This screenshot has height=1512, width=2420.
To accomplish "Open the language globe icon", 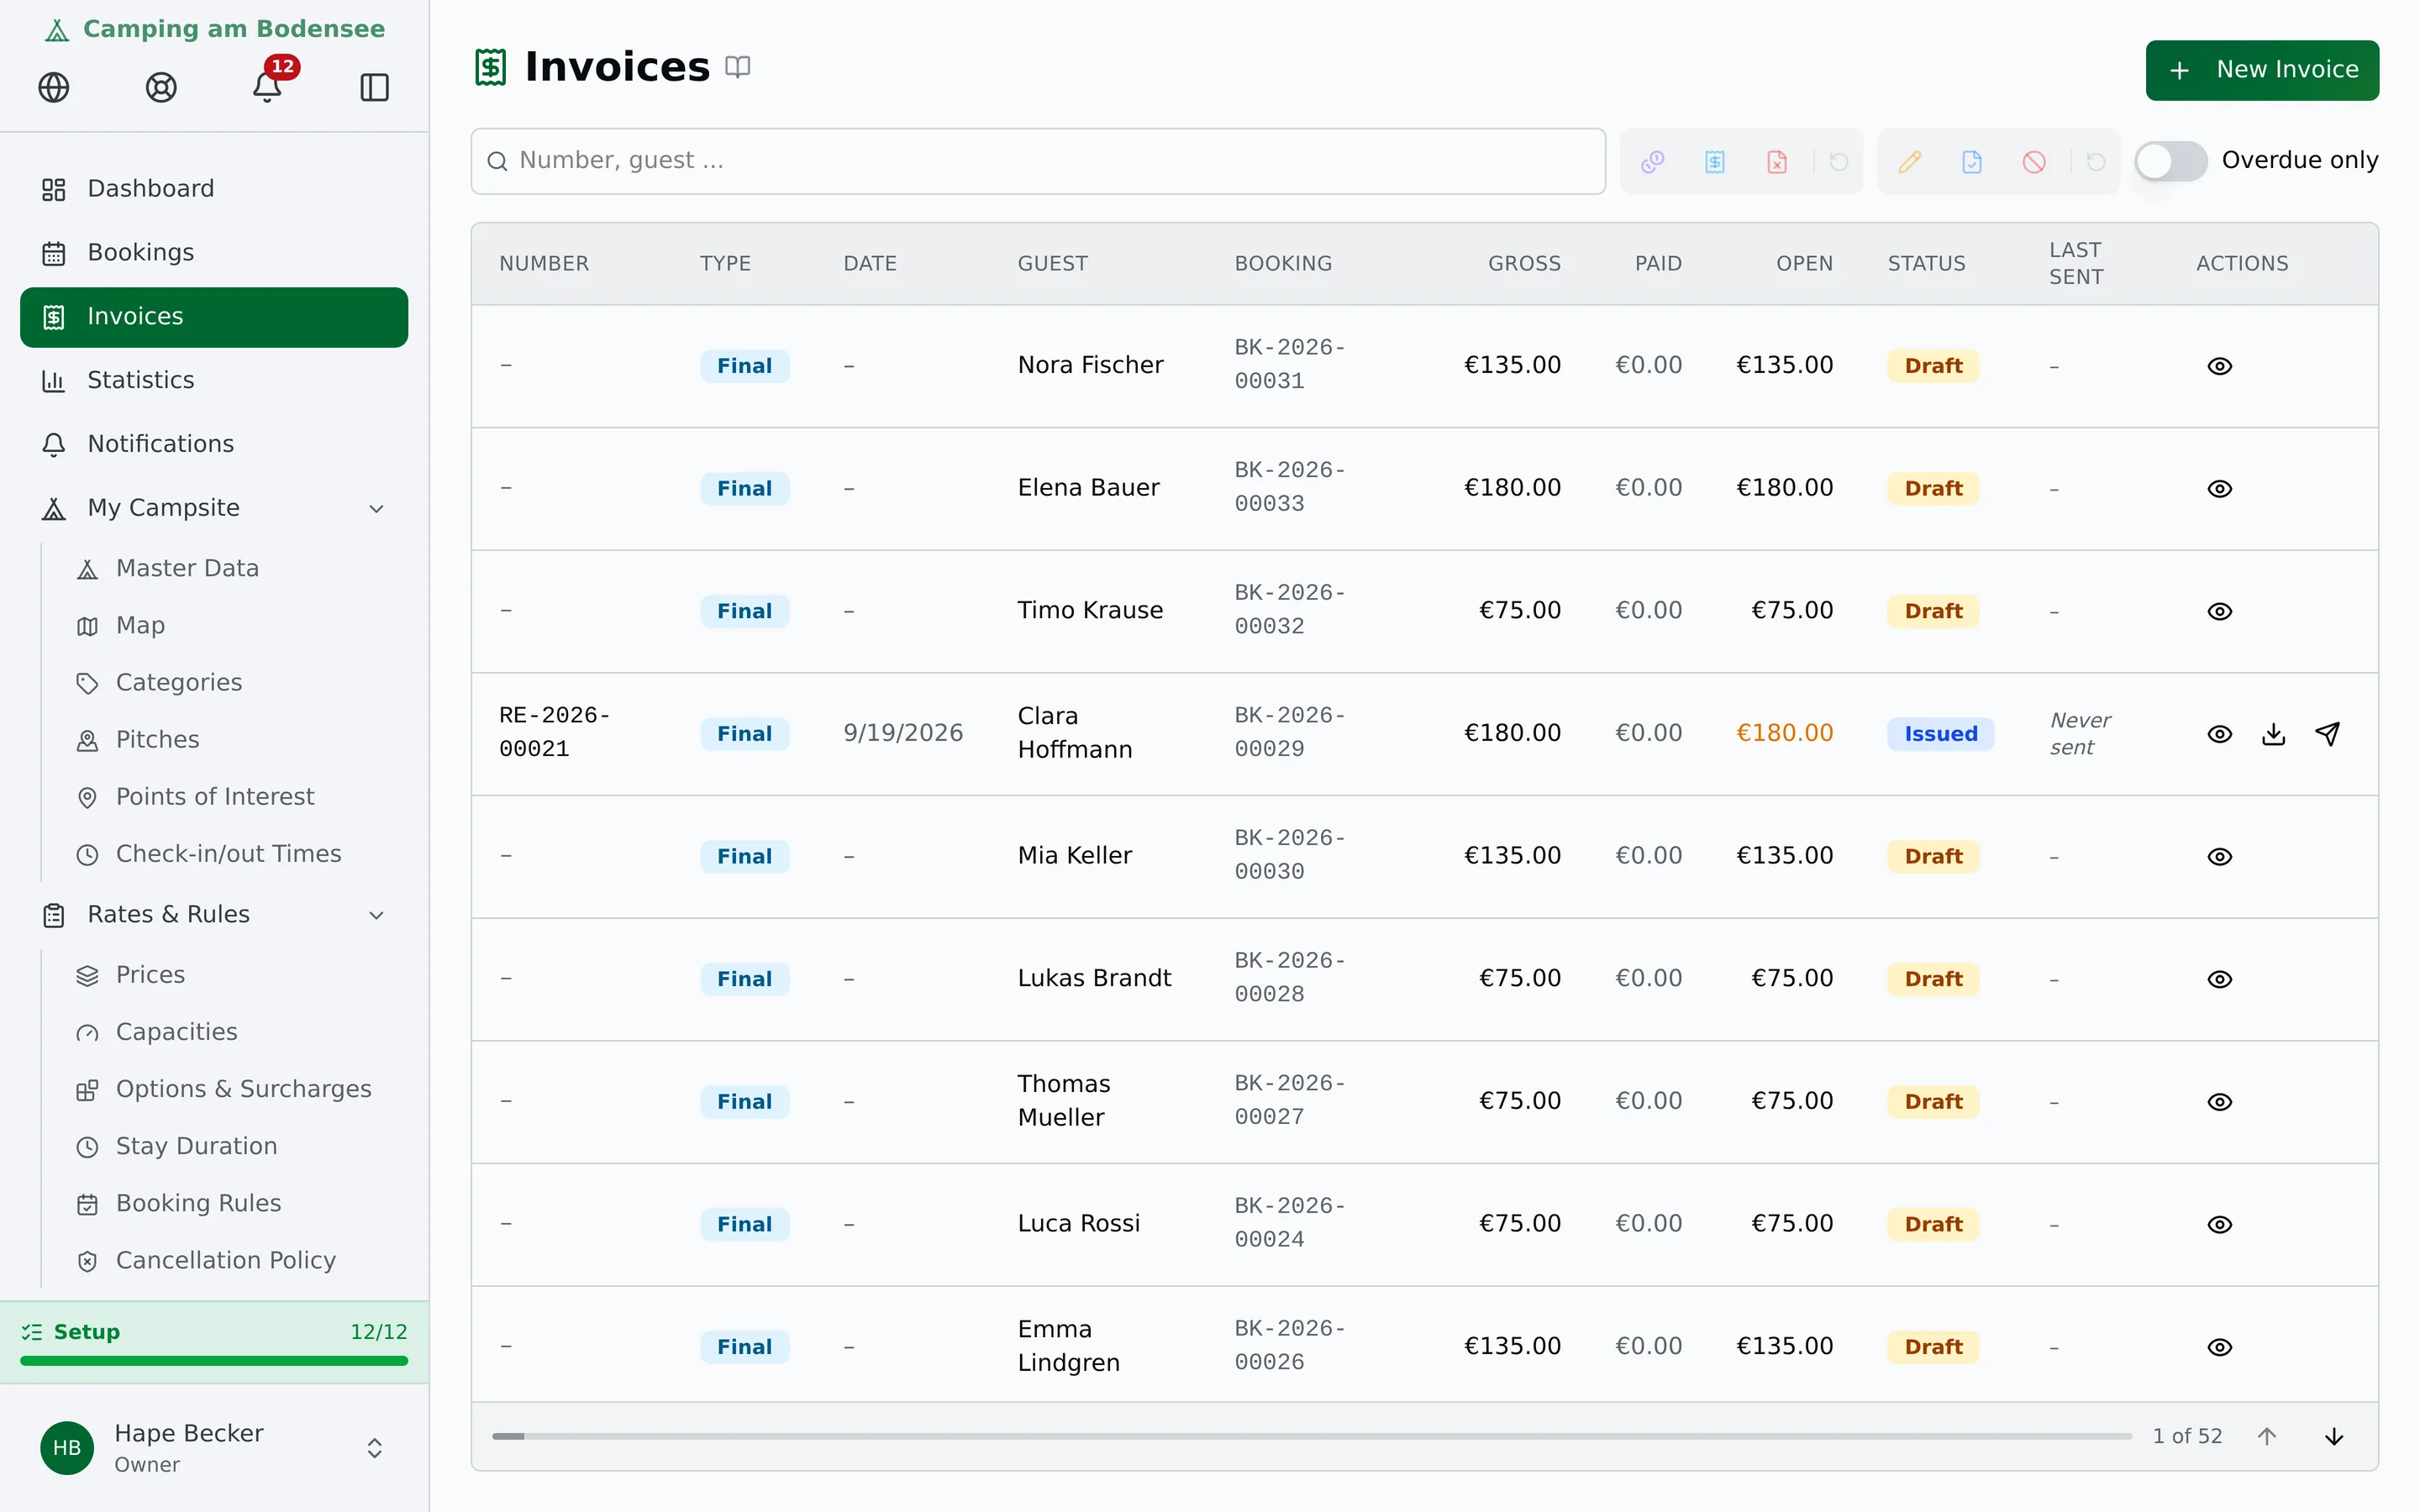I will 54,87.
